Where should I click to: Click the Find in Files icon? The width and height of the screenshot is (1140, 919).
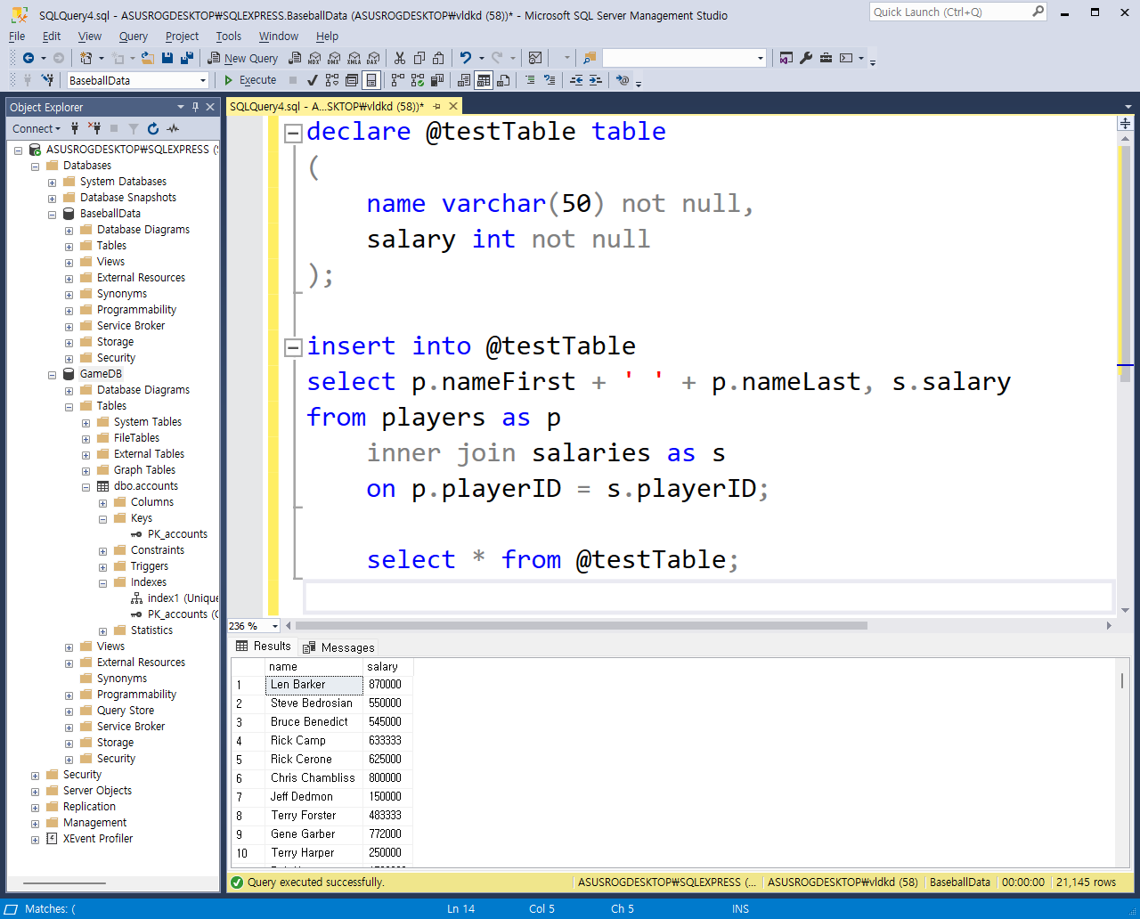click(590, 58)
